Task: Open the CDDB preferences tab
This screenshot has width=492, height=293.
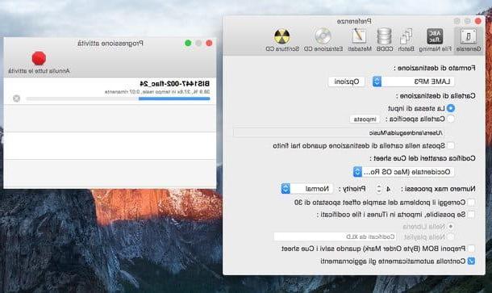Action: click(x=385, y=40)
